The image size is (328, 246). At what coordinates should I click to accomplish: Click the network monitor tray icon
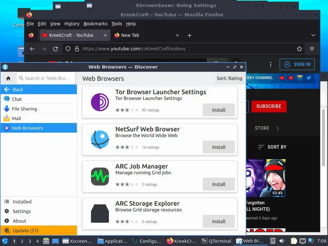point(302,241)
